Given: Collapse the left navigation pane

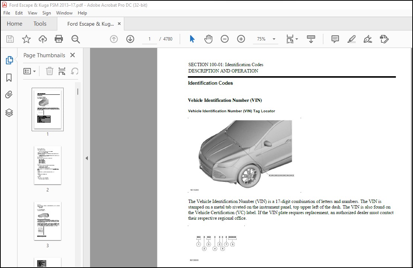Looking at the screenshot, I should click(x=87, y=158).
